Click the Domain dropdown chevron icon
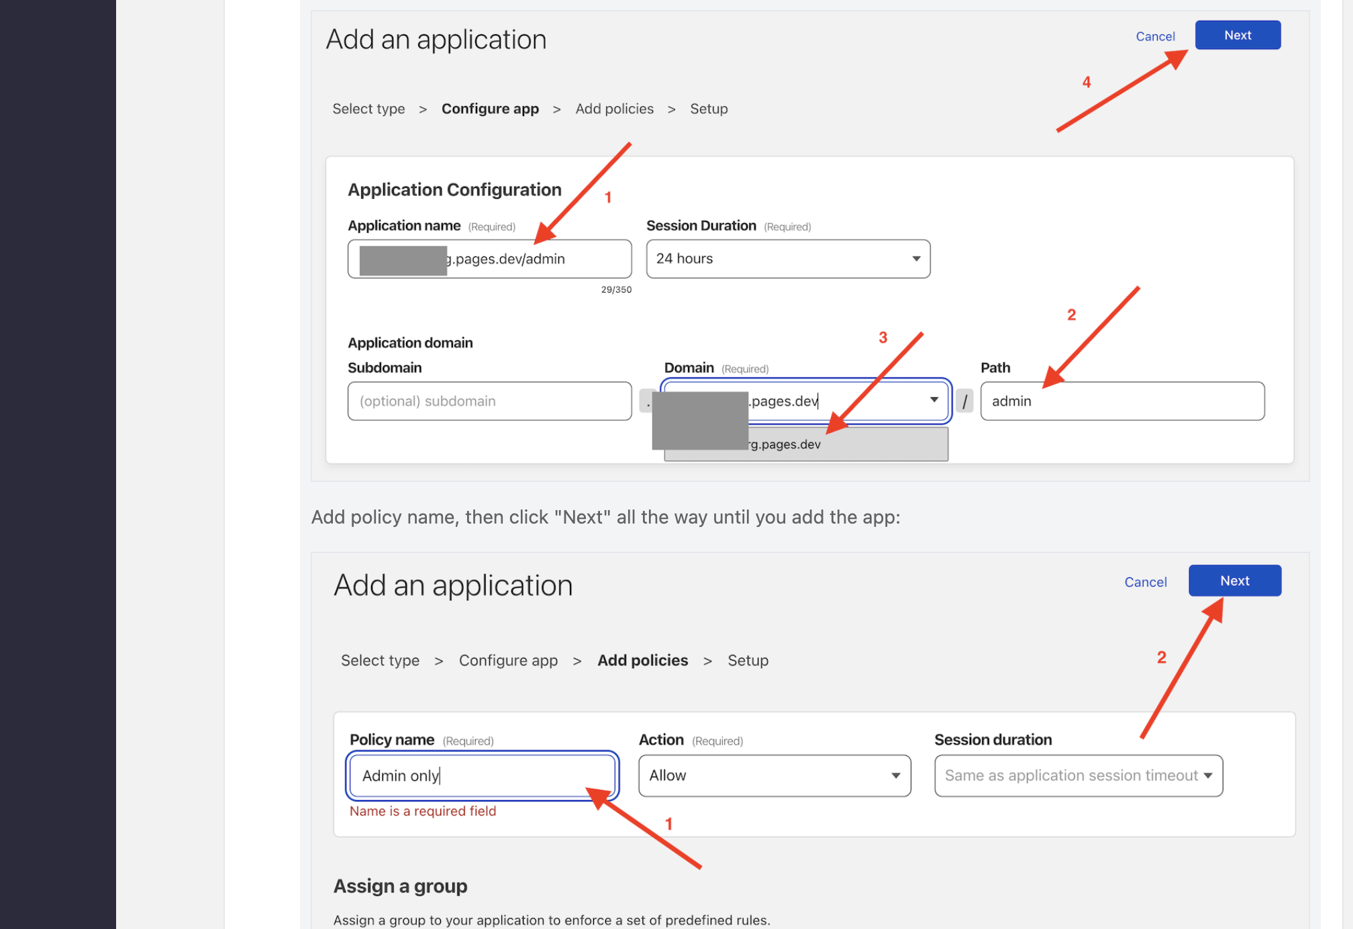The width and height of the screenshot is (1353, 929). pos(933,400)
